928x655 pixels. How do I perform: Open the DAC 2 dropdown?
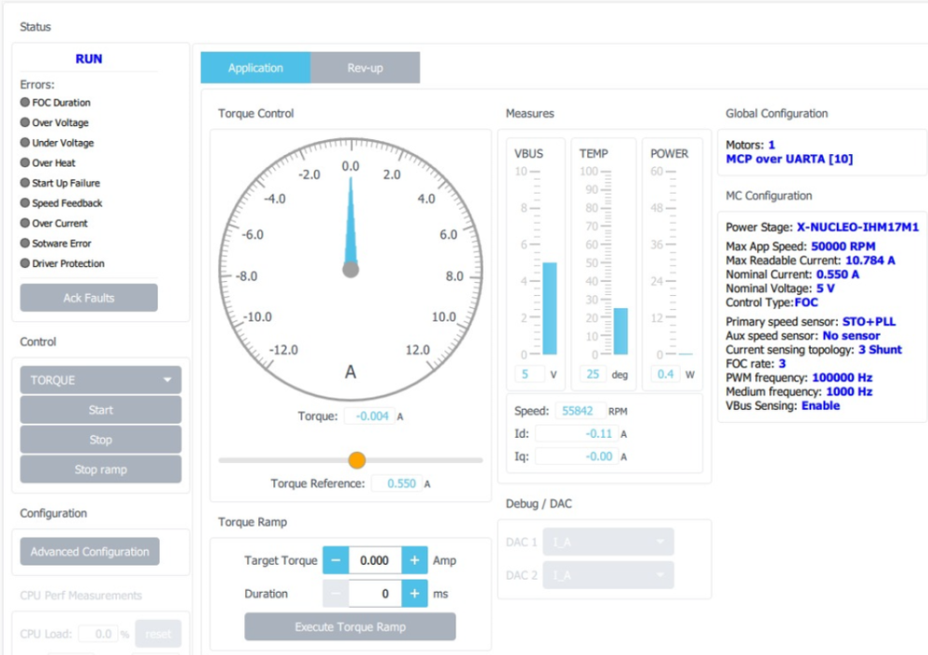608,574
